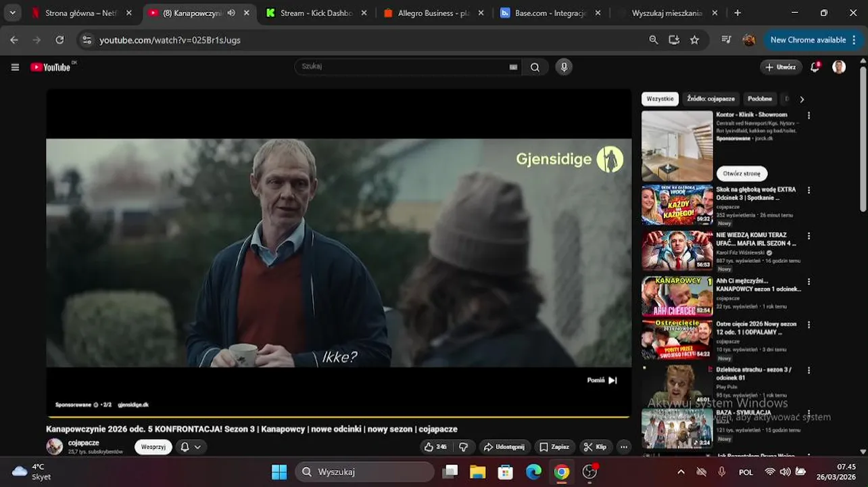This screenshot has height=487, width=868.
Task: Toggle channel notification bell for cojapacze
Action: 185,447
